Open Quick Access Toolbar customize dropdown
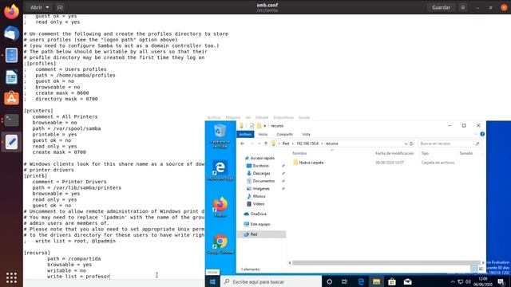The width and height of the screenshot is (511, 287). 264,126
